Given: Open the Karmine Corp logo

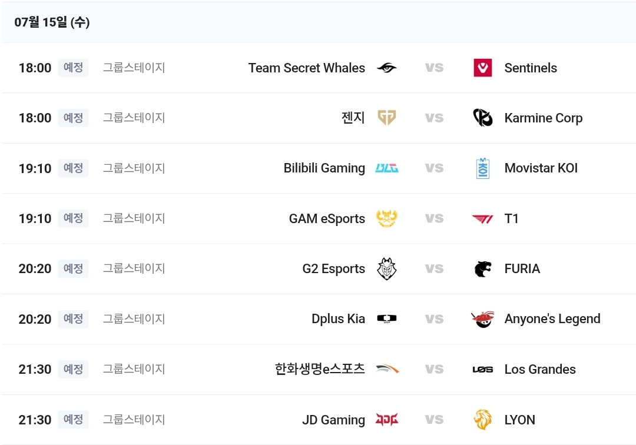Looking at the screenshot, I should click(483, 118).
